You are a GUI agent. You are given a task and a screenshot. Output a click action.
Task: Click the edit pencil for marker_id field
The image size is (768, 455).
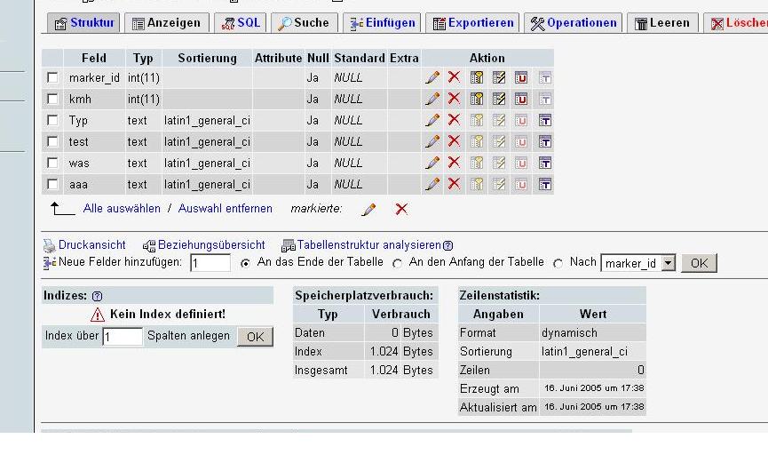click(x=432, y=77)
